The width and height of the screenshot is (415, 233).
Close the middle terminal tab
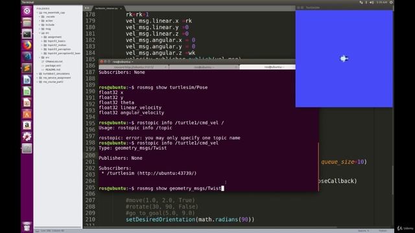pos(236,67)
